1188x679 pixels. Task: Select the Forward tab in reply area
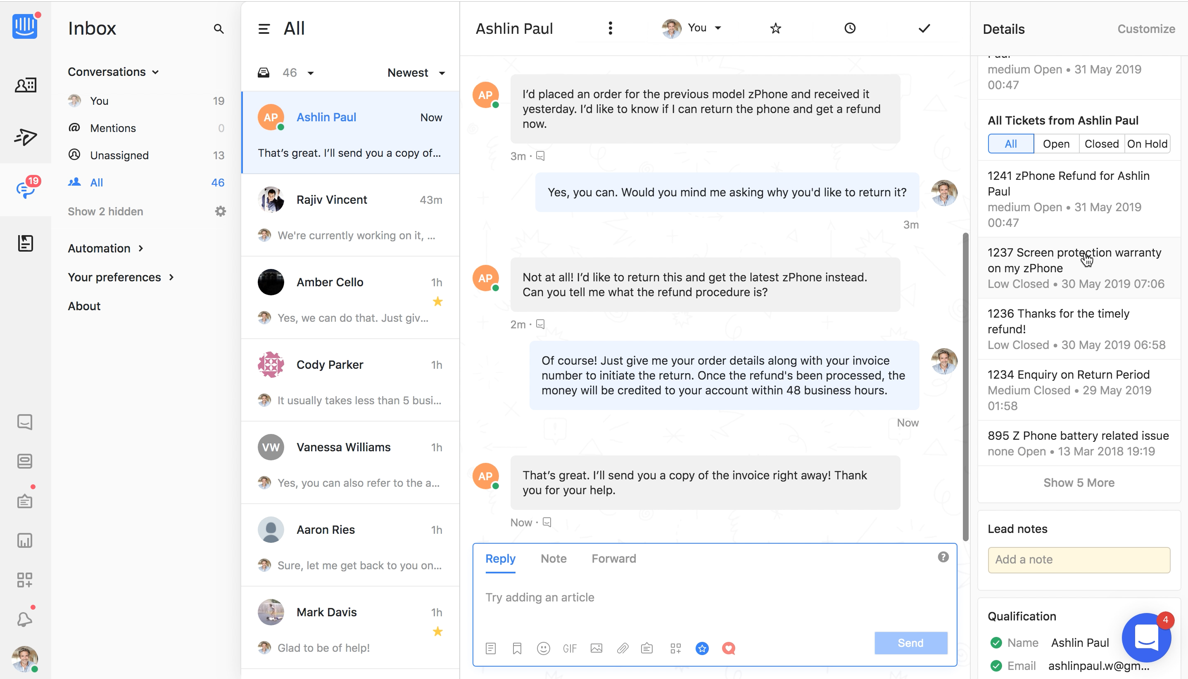[613, 559]
